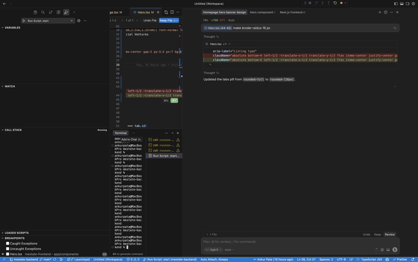Attach an image via the picture icon
Image resolution: width=418 pixels, height=262 pixels.
(388, 250)
